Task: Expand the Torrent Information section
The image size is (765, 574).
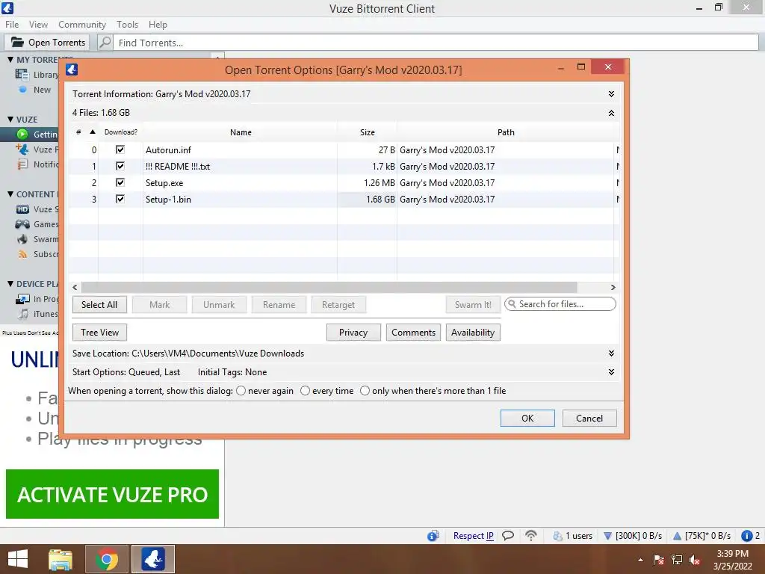Action: coord(611,93)
